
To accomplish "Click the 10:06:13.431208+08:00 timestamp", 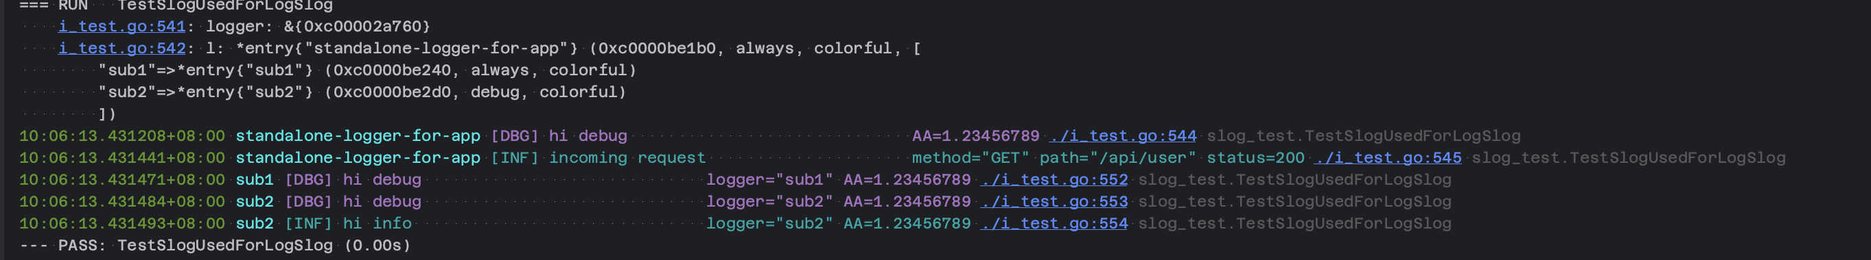I will click(122, 136).
